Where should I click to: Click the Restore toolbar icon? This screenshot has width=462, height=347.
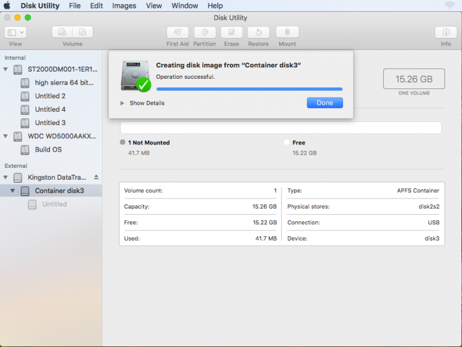pos(259,32)
